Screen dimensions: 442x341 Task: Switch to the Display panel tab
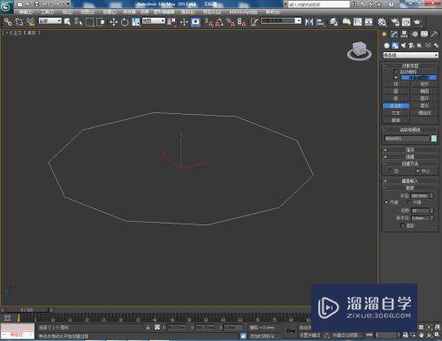click(424, 34)
